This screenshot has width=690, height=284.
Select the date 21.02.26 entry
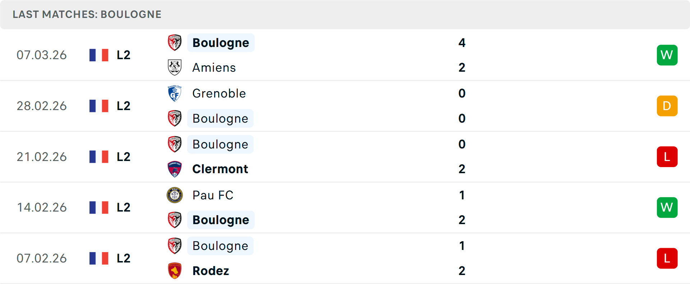coord(42,157)
